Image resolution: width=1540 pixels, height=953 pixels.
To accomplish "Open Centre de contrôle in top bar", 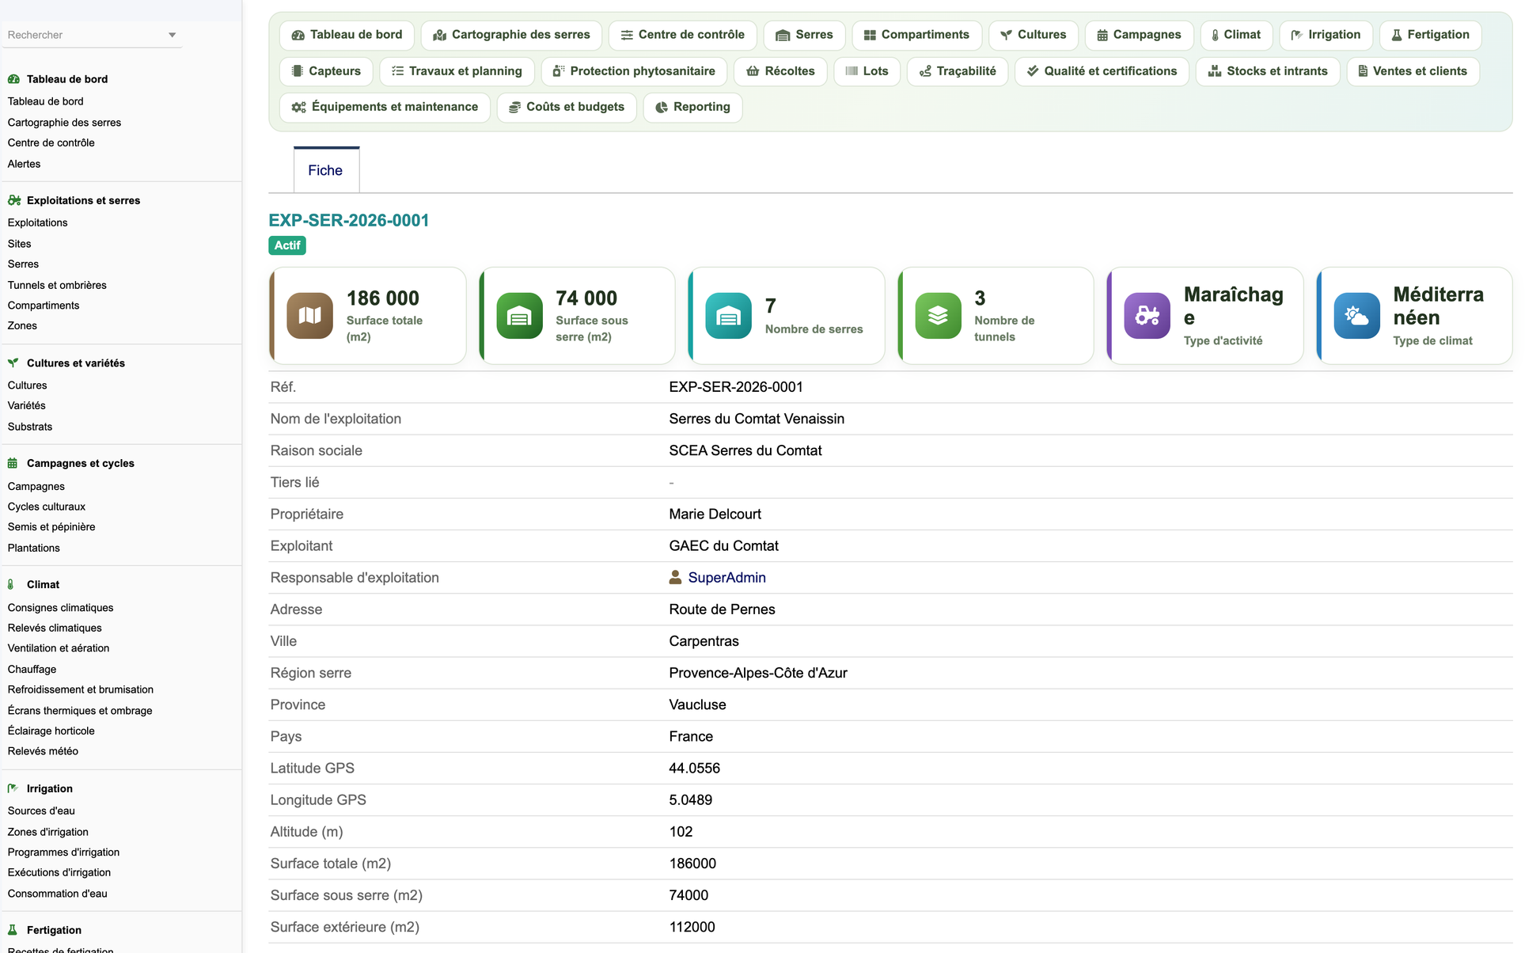I will tap(682, 35).
